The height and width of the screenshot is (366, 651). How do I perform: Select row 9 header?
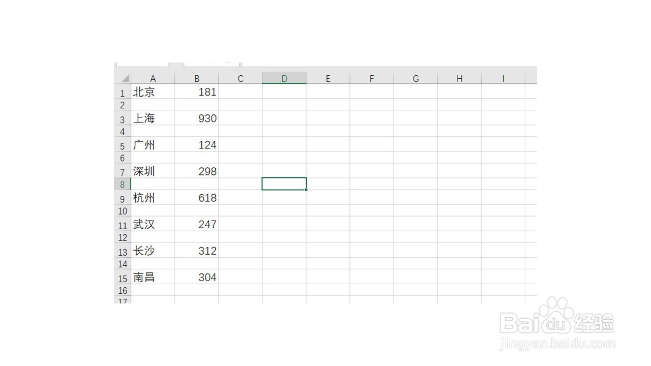(x=123, y=197)
